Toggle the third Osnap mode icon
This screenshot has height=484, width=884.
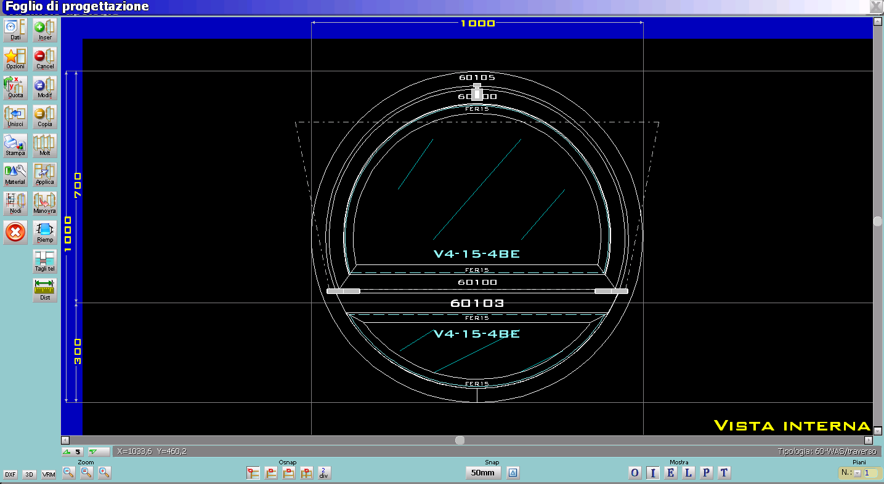(x=288, y=473)
